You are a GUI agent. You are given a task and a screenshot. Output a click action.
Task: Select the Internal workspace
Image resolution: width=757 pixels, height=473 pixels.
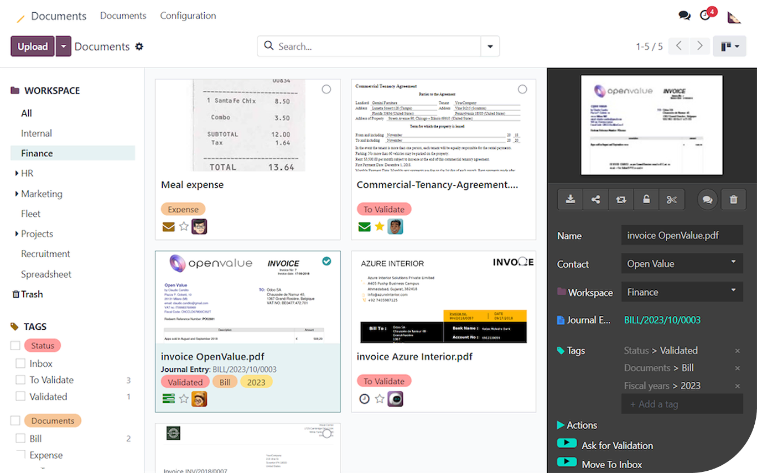(x=37, y=133)
